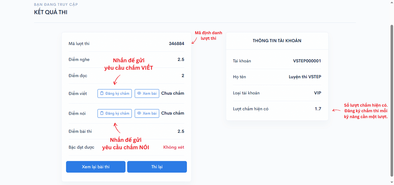Image resolution: width=394 pixels, height=185 pixels.
Task: Click Đăng ký chấm for Điểm viết
Action: [115, 93]
